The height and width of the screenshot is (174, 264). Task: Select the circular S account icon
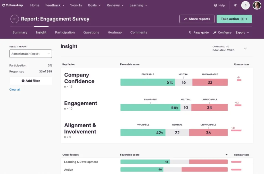[245, 5]
